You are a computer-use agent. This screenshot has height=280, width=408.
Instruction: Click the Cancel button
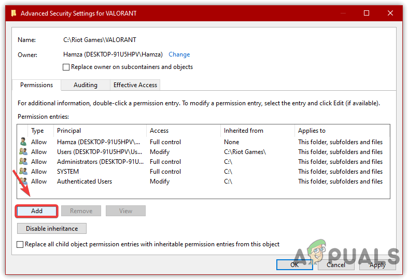[336, 265]
